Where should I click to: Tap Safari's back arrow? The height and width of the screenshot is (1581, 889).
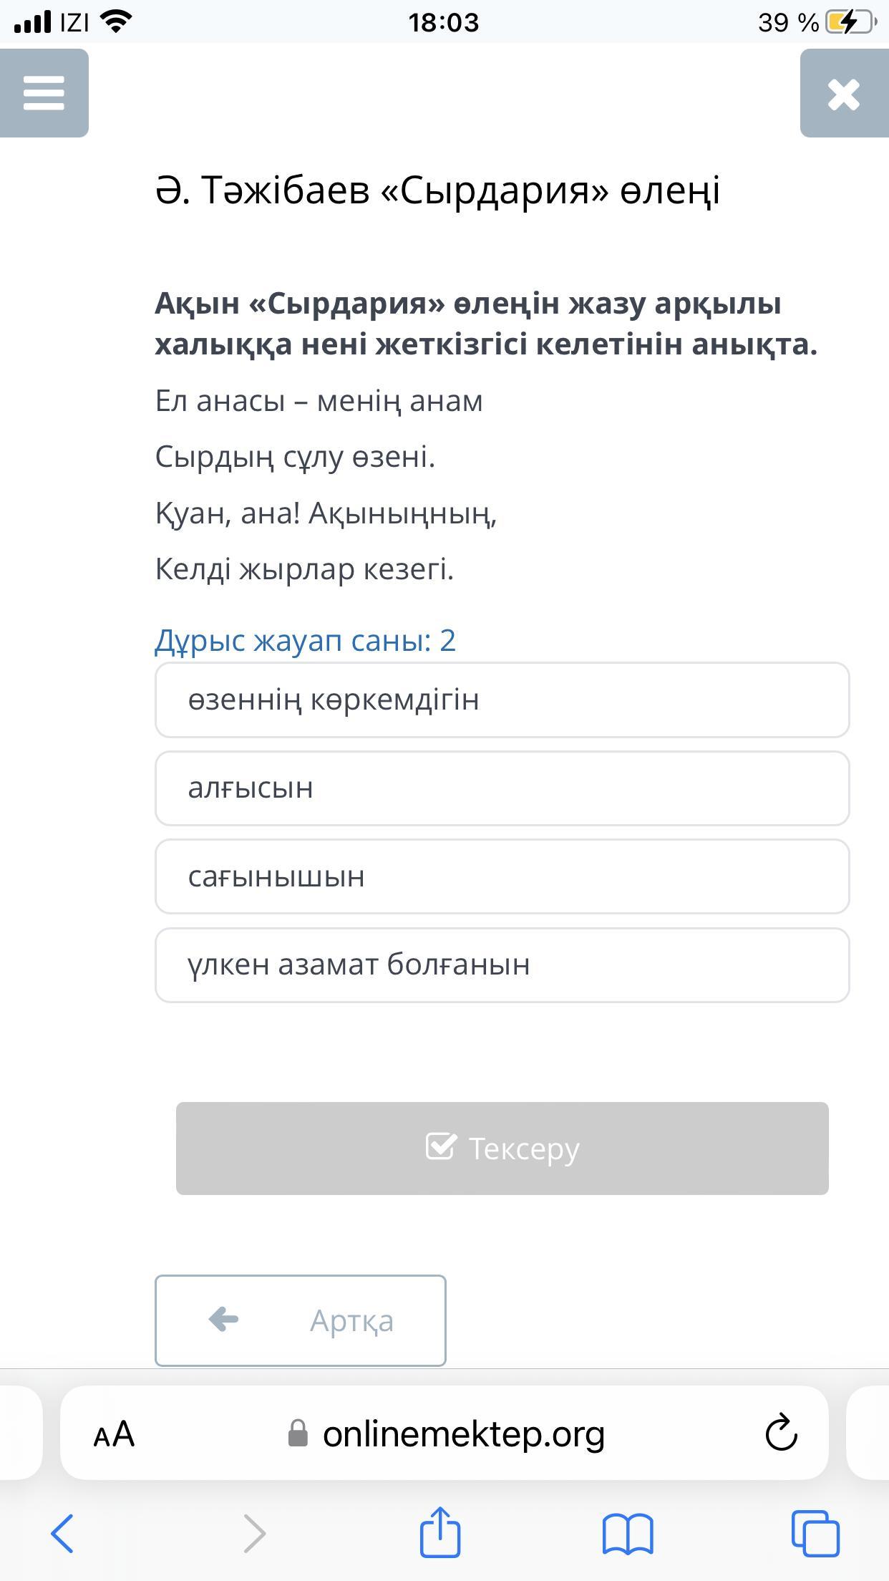pos(62,1533)
